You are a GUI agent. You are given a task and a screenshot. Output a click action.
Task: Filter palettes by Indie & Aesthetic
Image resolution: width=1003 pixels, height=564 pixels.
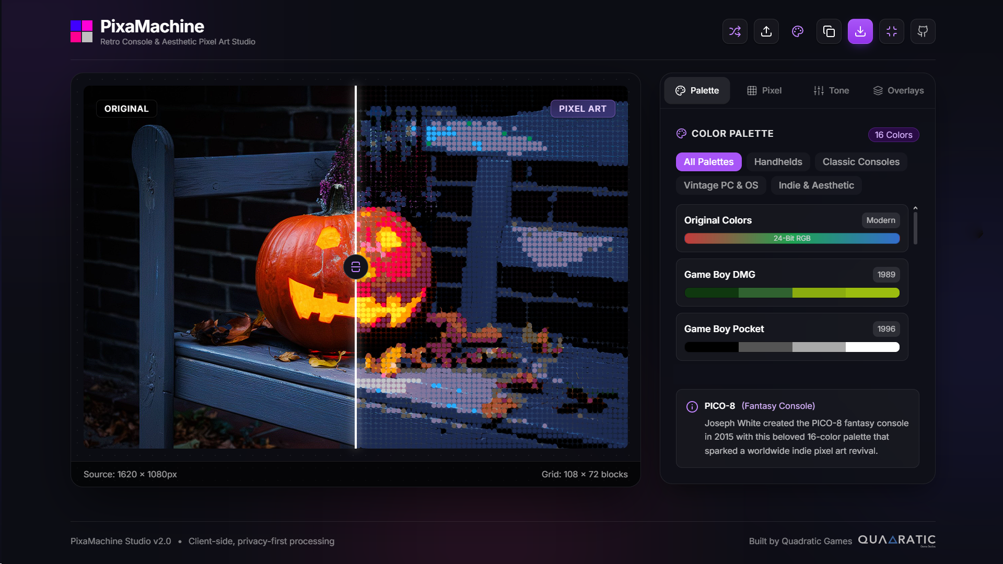[x=816, y=185]
